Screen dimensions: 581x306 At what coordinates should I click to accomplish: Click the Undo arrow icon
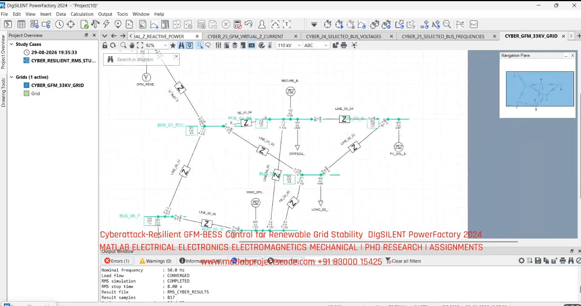pos(248,24)
